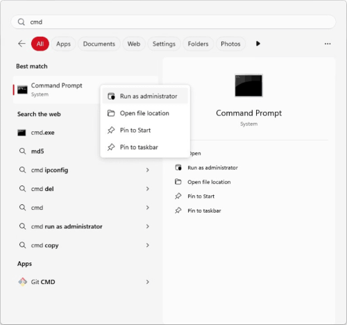Viewport: 347px width, 325px height.
Task: Click search icon beside cmd ipconfig
Action: 22,170
